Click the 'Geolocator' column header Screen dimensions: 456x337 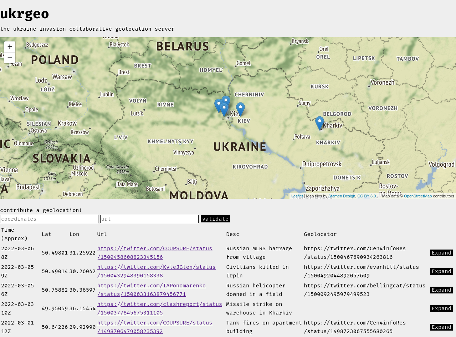[x=320, y=234]
